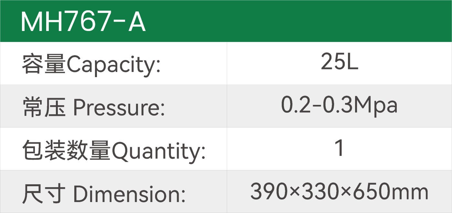Select the Pressure: English label

119,107
